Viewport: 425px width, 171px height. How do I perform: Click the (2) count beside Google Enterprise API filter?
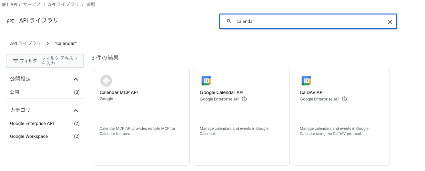[77, 123]
